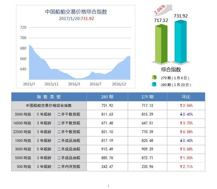217x189 pixels.
Task: Click the 综合指数 label under the bars
Action: [x=171, y=69]
